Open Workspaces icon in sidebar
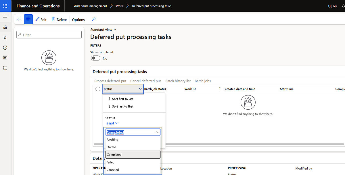The height and width of the screenshot is (175, 345). [x=5, y=58]
